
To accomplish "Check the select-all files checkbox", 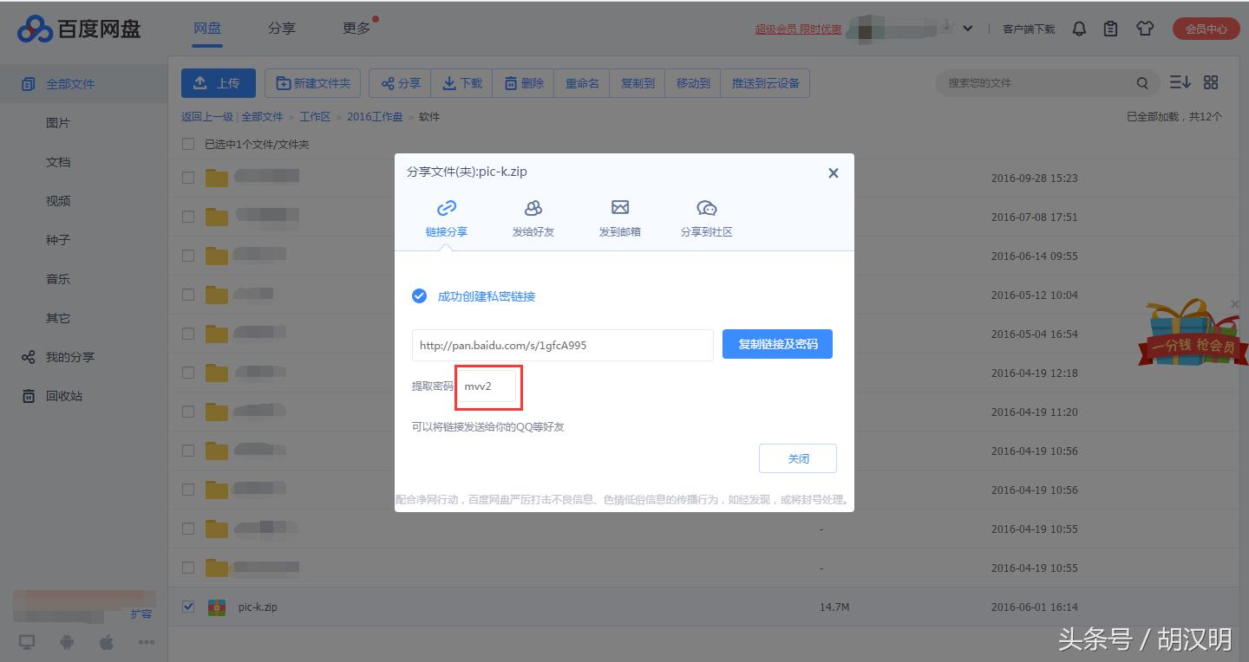I will point(187,143).
